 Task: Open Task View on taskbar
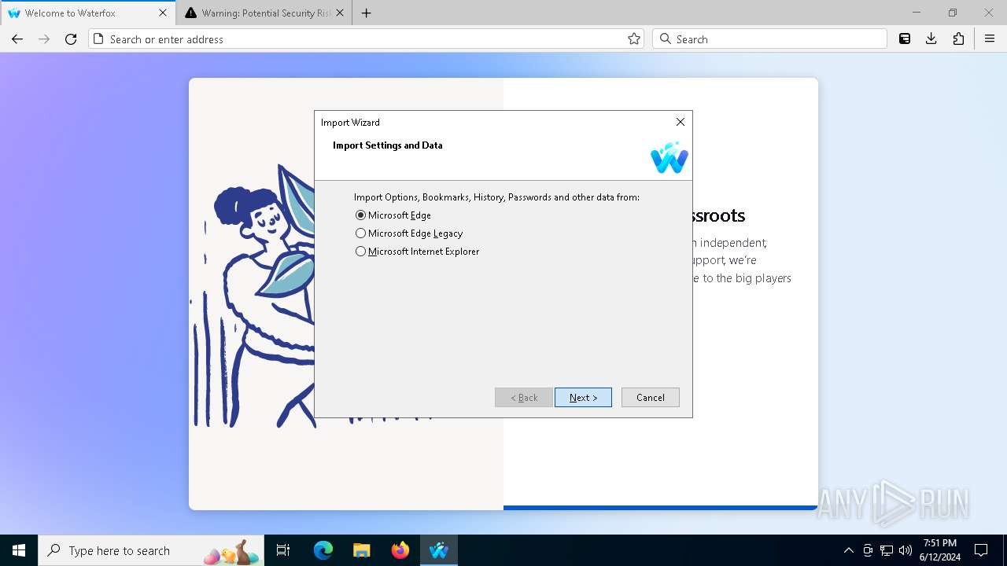[x=283, y=550]
